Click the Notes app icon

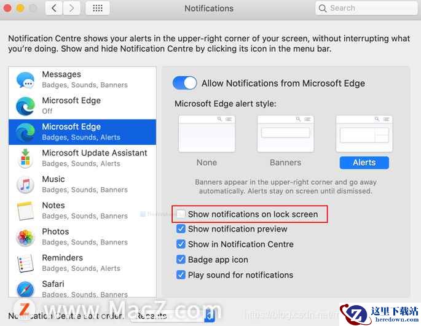pos(25,211)
